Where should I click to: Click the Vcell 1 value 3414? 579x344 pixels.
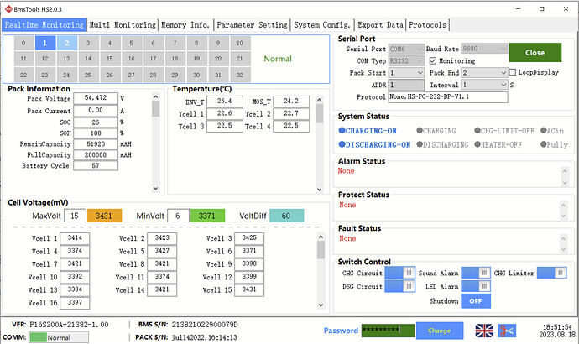(x=75, y=238)
